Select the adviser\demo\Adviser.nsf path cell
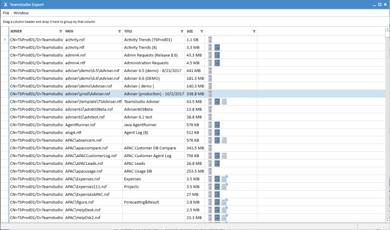390x230 pixels. click(93, 86)
